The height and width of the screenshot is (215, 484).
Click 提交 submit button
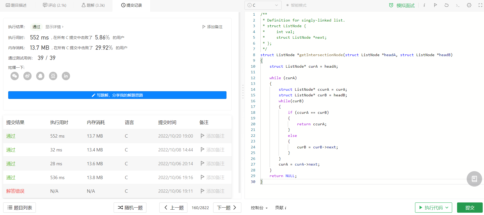click(x=470, y=208)
